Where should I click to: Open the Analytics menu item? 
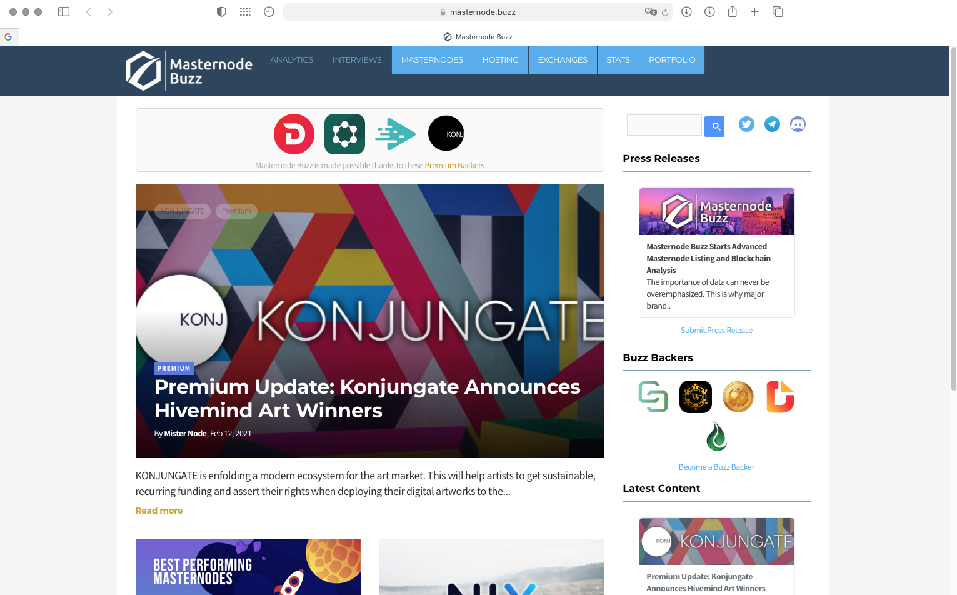coord(292,60)
